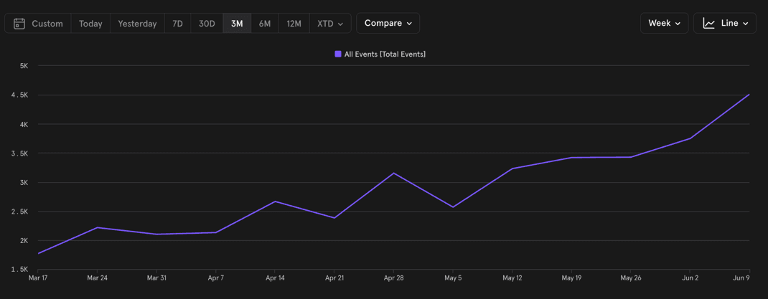This screenshot has height=299, width=768.
Task: Open the Compare dropdown
Action: (x=388, y=23)
